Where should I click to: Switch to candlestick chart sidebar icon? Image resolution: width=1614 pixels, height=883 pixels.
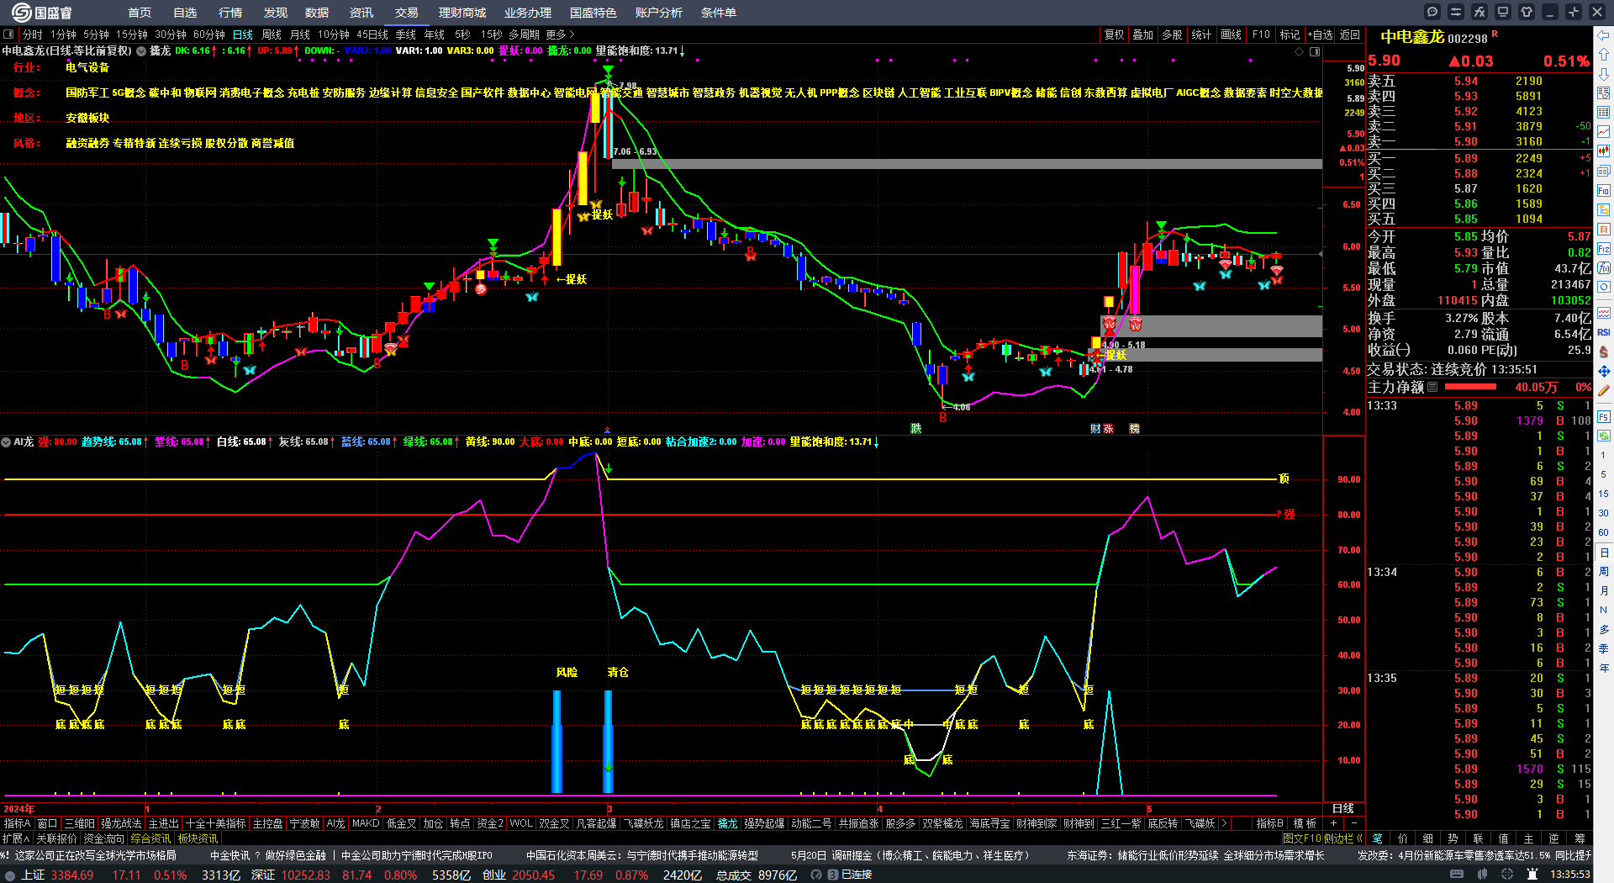coord(1604,151)
